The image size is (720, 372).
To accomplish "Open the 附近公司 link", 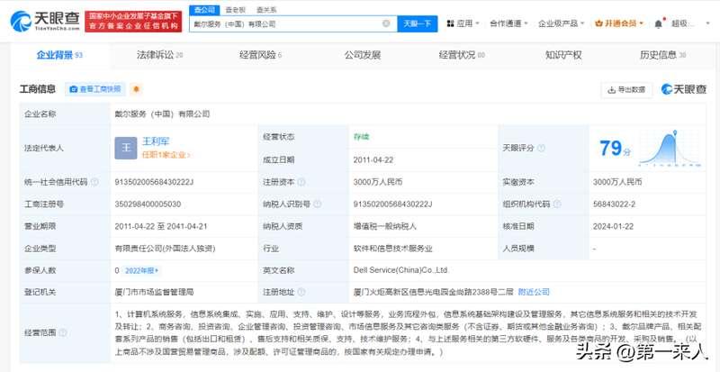I will point(534,292).
